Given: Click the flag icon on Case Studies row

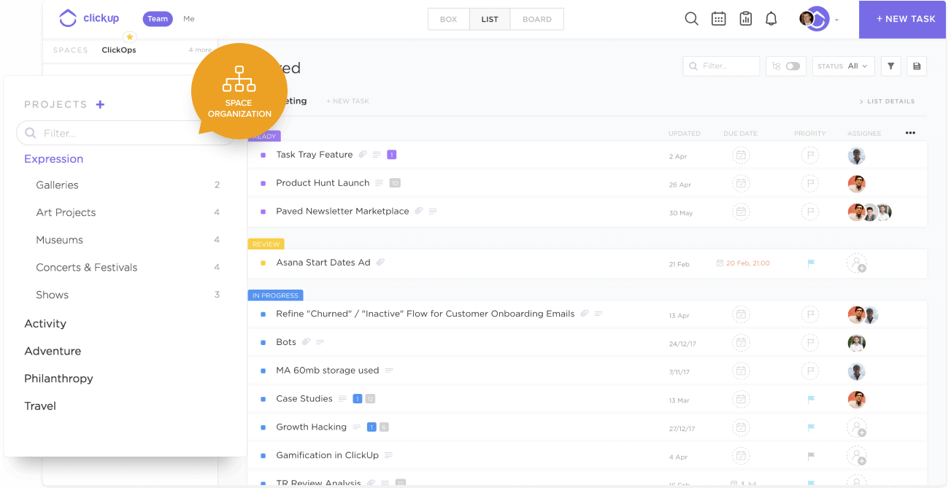Looking at the screenshot, I should coord(810,399).
